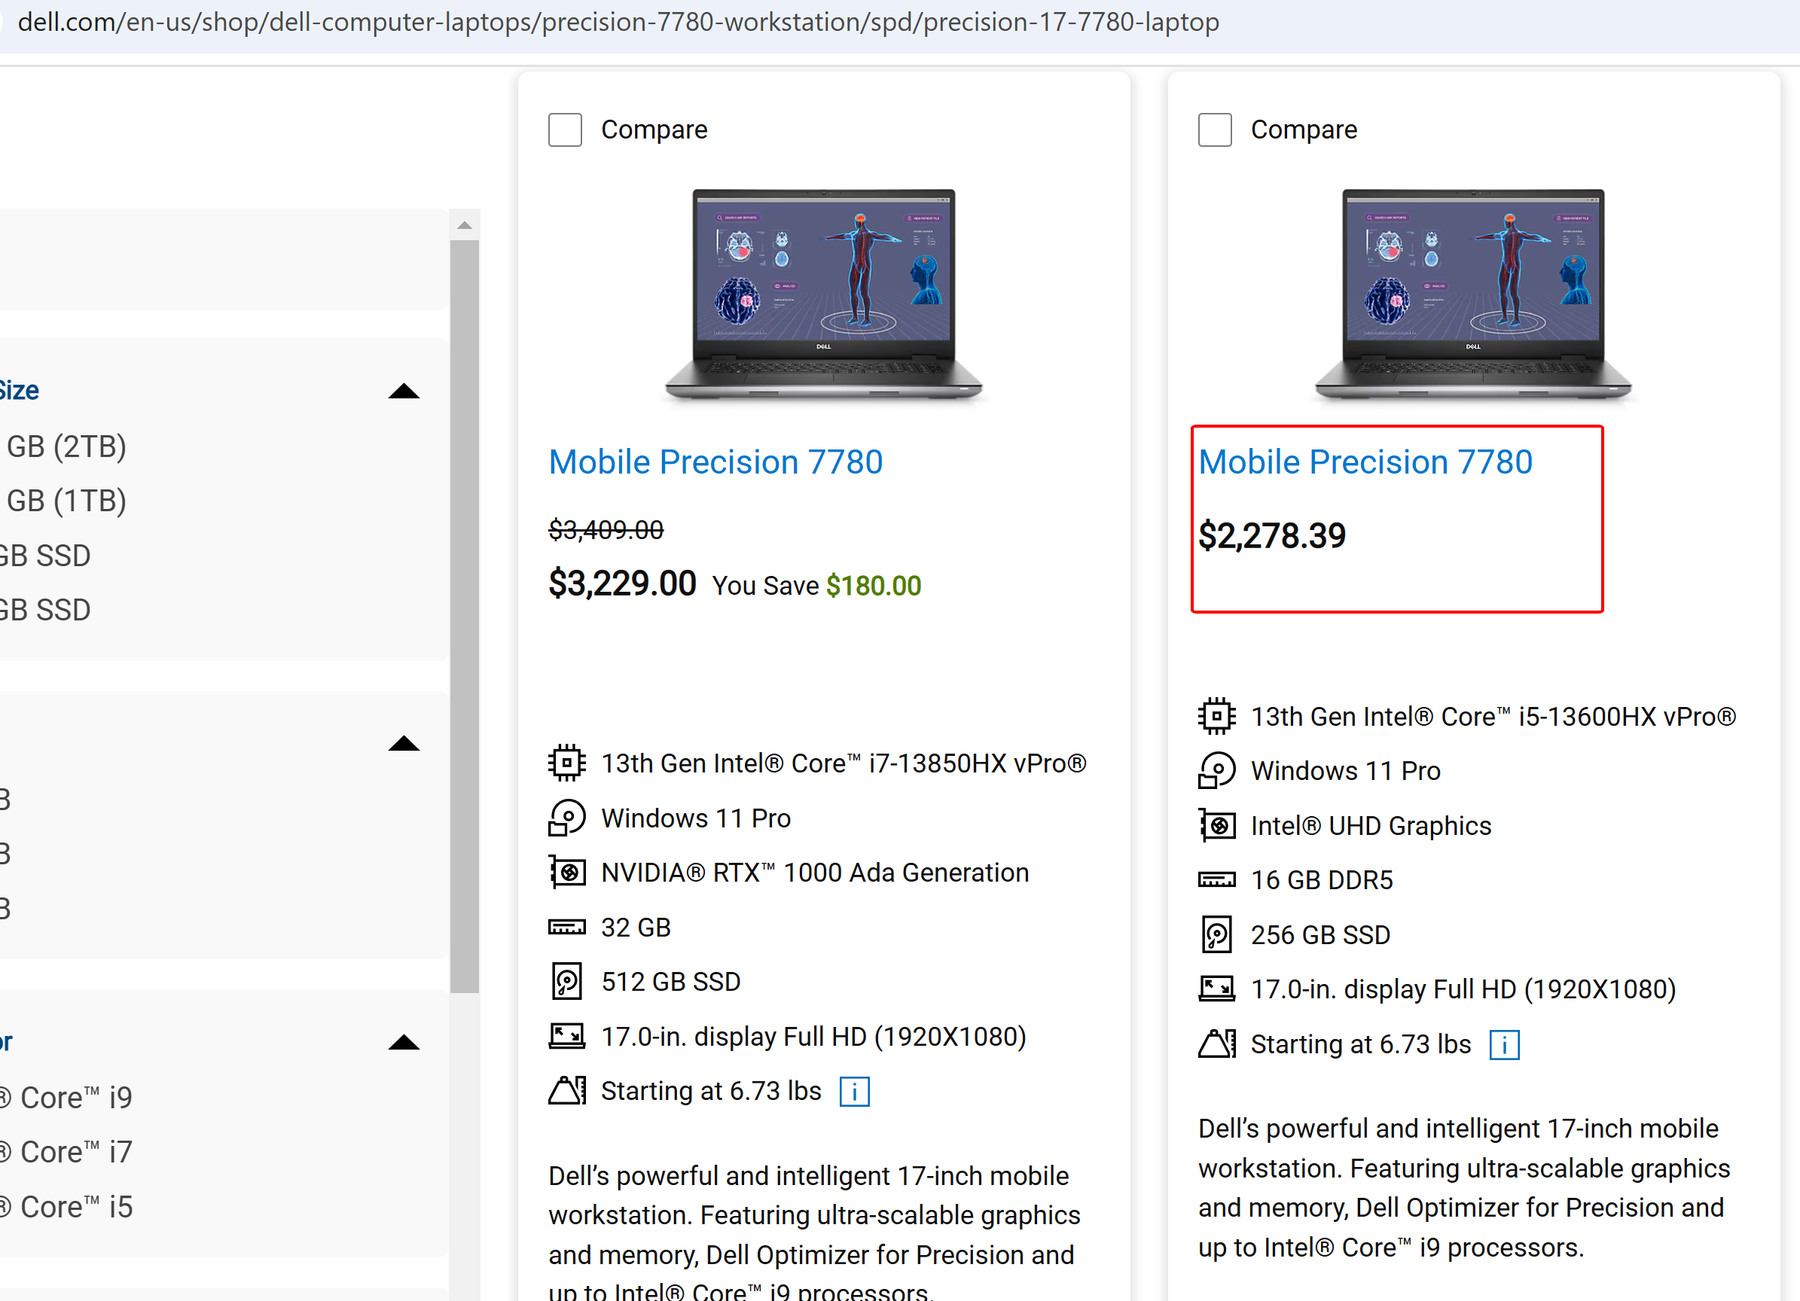Click laptop image of the i5-13600HX model
This screenshot has width=1800, height=1301.
1474,295
